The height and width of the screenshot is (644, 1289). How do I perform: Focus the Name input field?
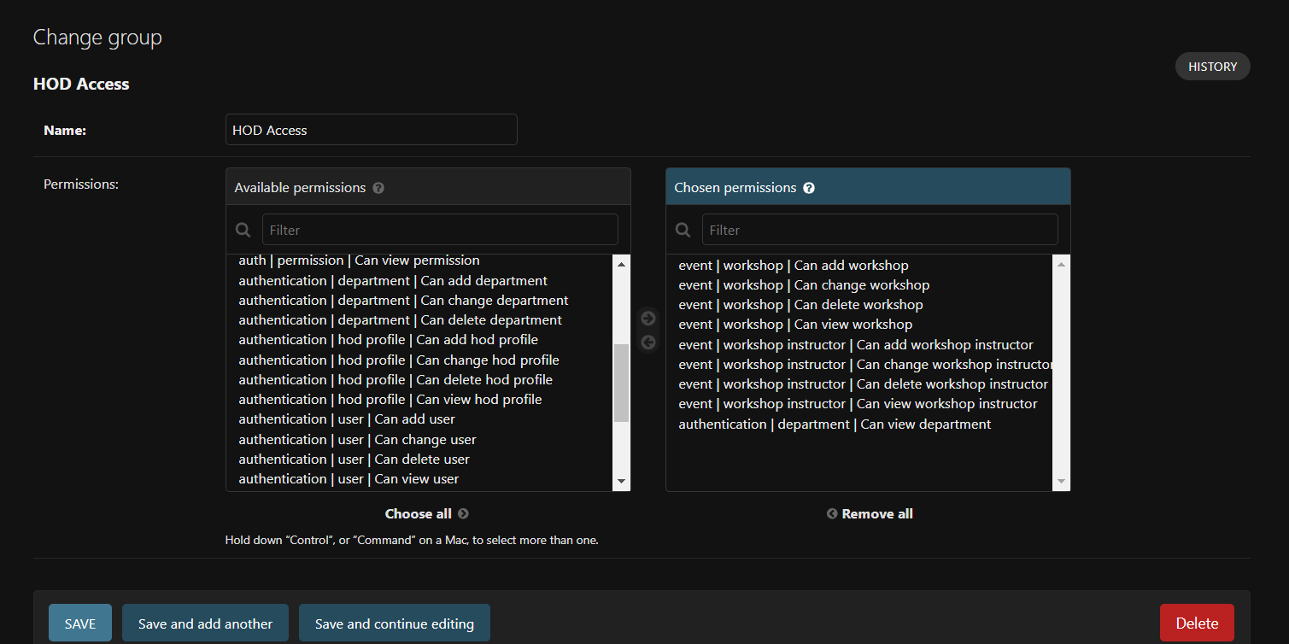pyautogui.click(x=372, y=130)
